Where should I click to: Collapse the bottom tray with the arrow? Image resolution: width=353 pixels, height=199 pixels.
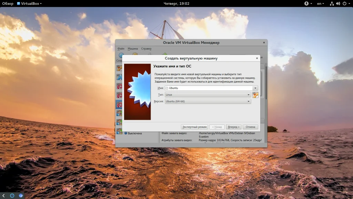coord(3,196)
